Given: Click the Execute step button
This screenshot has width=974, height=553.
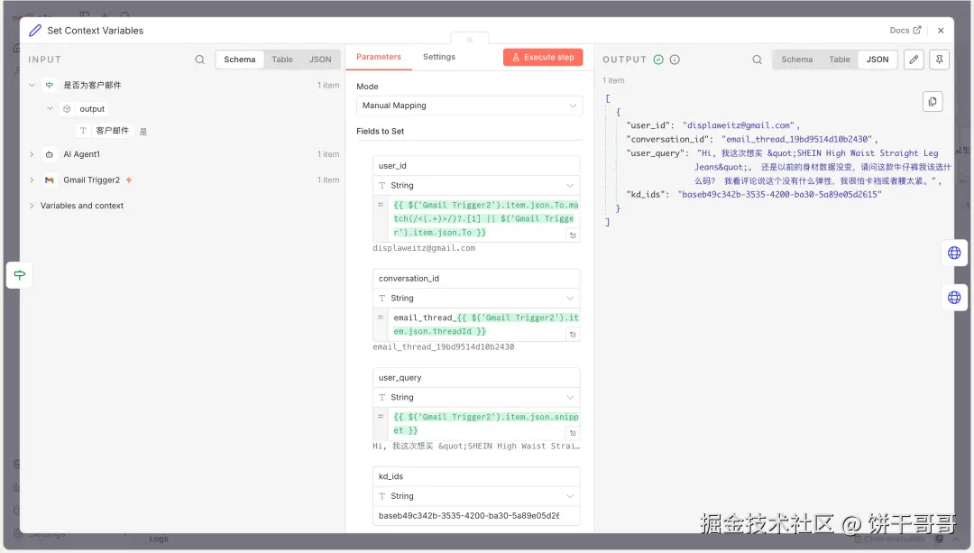Looking at the screenshot, I should (543, 57).
